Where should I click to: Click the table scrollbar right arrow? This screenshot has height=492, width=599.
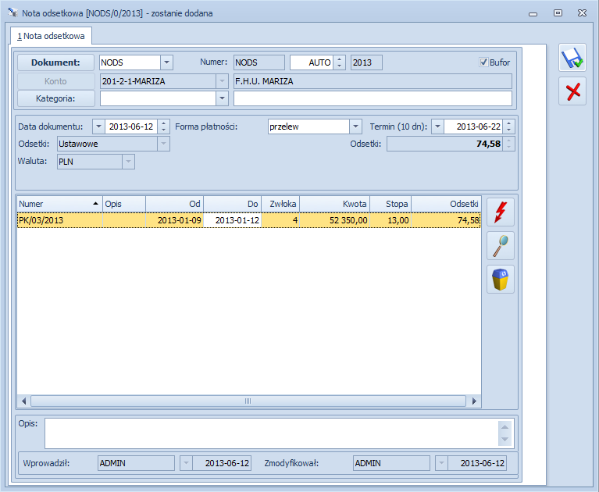tap(474, 401)
